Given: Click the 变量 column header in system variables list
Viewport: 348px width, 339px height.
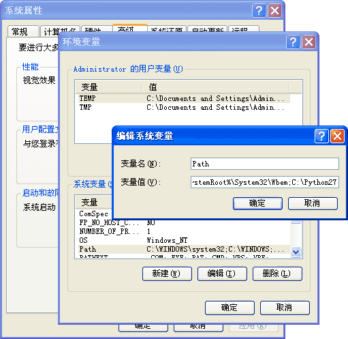Looking at the screenshot, I should point(94,202).
